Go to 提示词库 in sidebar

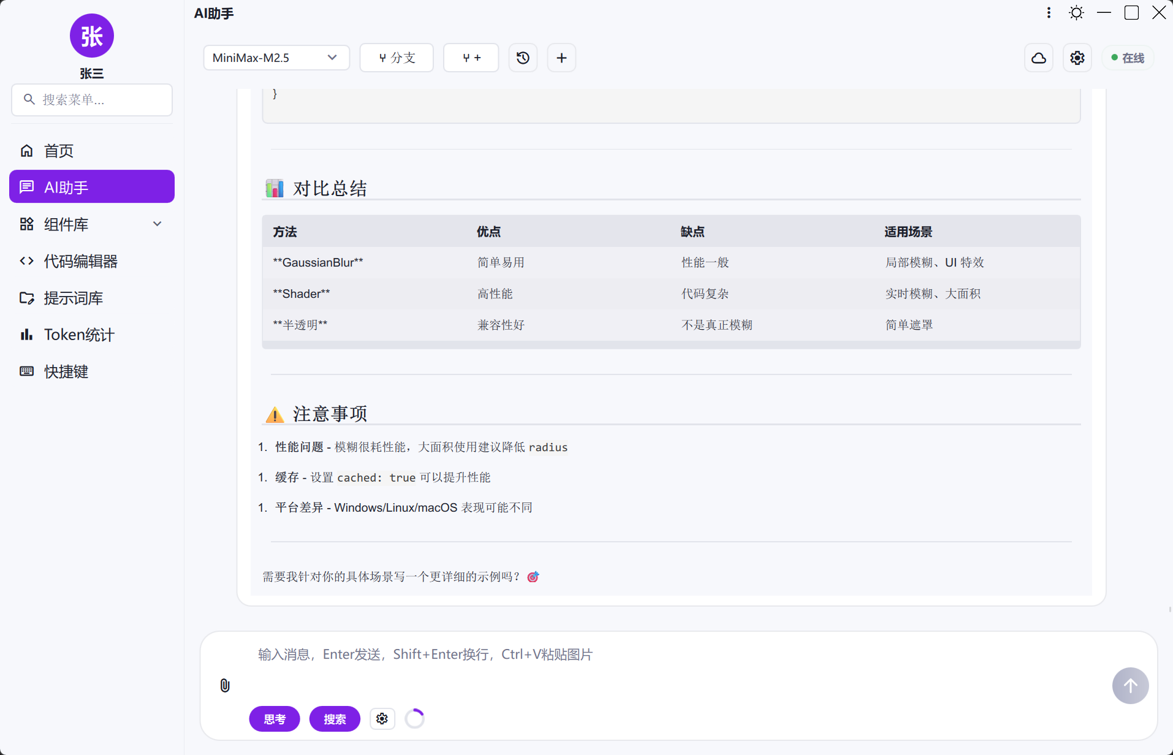click(x=92, y=297)
